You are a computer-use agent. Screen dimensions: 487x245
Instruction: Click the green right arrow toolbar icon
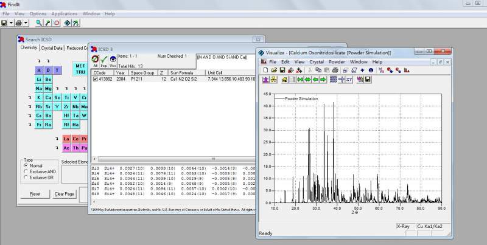[x=324, y=80]
